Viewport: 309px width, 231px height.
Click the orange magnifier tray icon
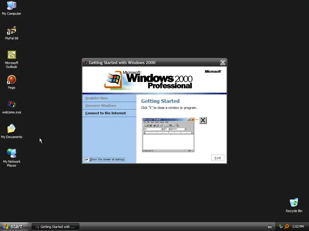[x=287, y=226]
